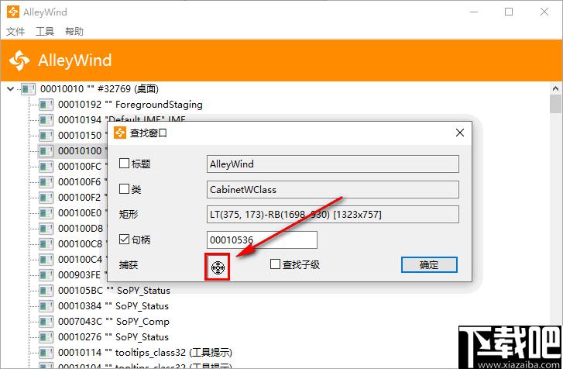The height and width of the screenshot is (369, 563).
Task: Click the 确定 button
Action: point(429,265)
